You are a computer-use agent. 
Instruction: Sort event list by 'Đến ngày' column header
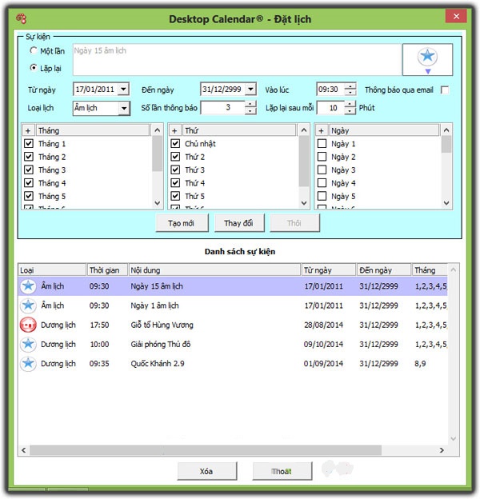coord(383,270)
